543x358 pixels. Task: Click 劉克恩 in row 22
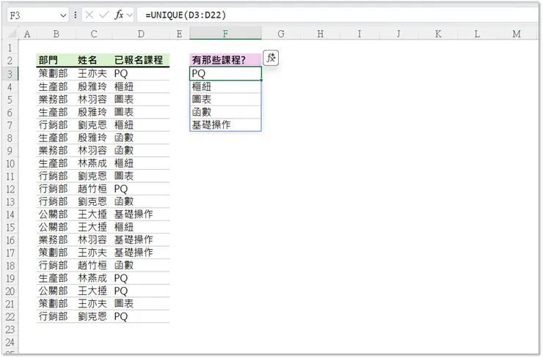click(x=92, y=316)
